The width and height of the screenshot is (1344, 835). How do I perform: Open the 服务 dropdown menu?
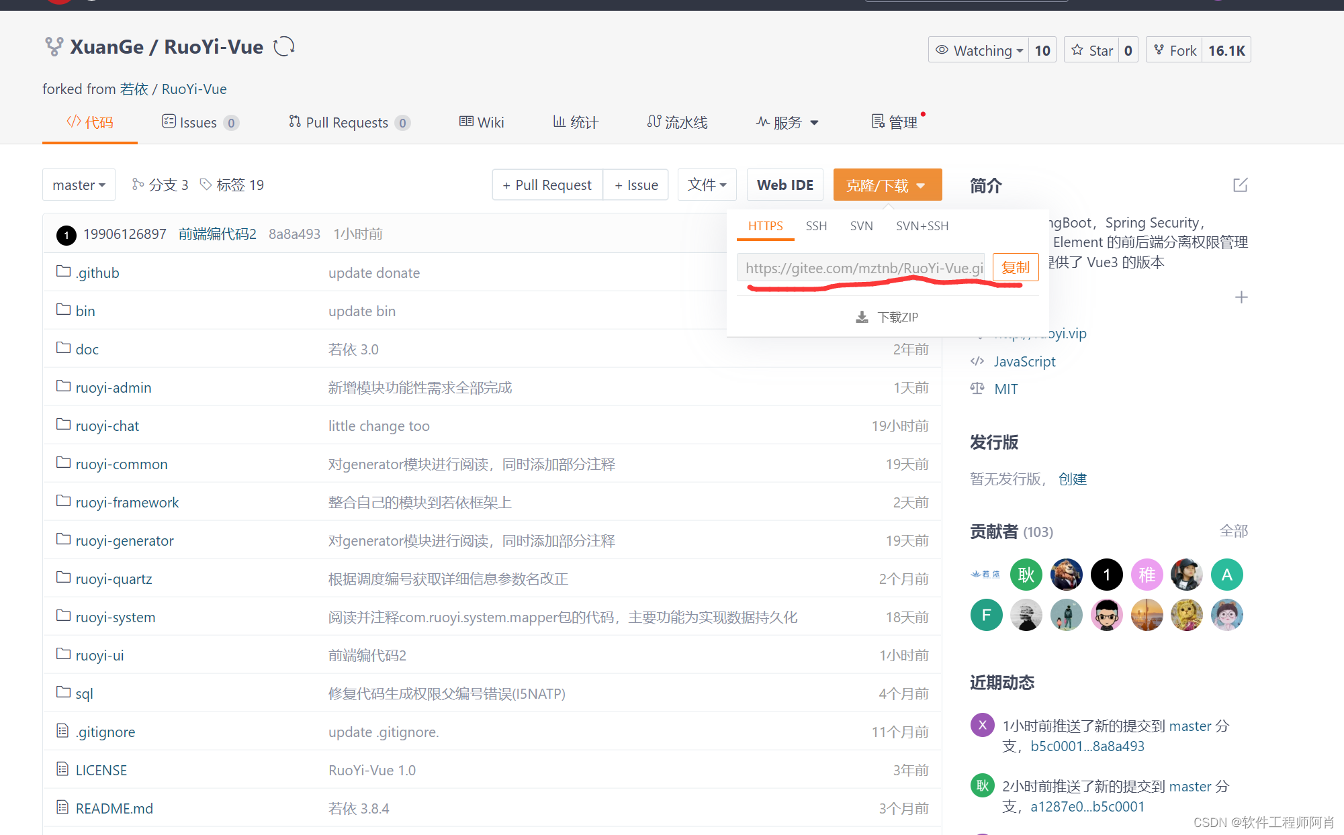point(787,122)
